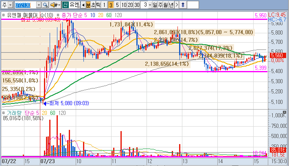Click the 5,950 upper line label
289x166 pixels.
point(261,15)
